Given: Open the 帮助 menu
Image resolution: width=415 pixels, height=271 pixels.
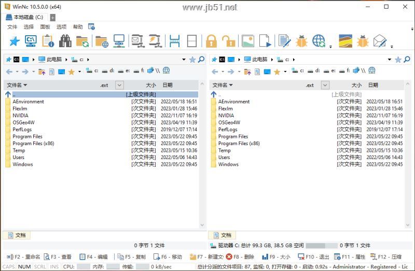Looking at the screenshot, I should pos(78,27).
